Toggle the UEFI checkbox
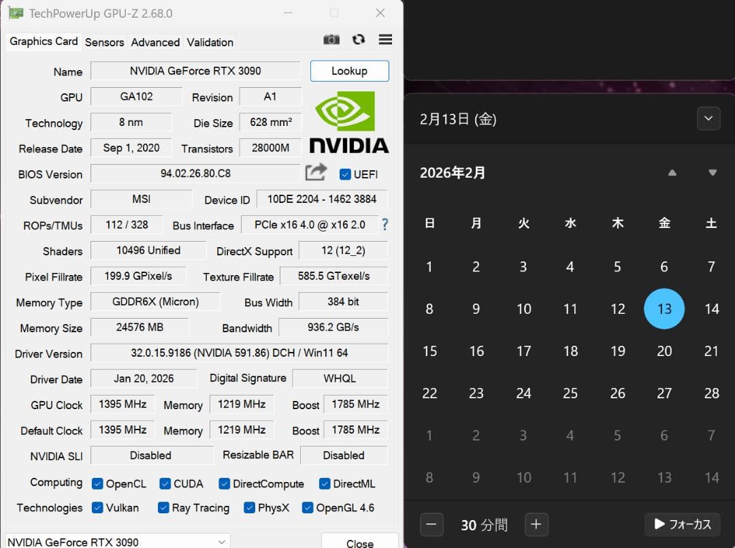This screenshot has height=548, width=735. tap(346, 174)
